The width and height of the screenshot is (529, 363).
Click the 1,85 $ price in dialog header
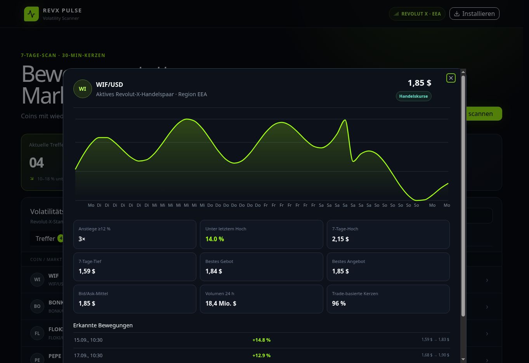click(419, 83)
